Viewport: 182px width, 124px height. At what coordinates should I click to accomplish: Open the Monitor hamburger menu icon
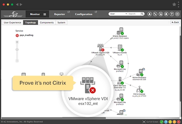click(45, 14)
